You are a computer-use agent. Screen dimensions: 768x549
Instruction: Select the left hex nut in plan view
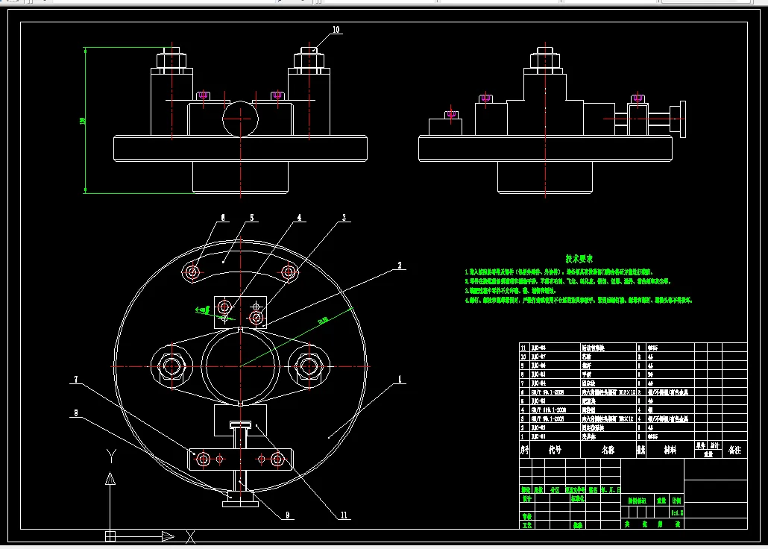(x=171, y=366)
